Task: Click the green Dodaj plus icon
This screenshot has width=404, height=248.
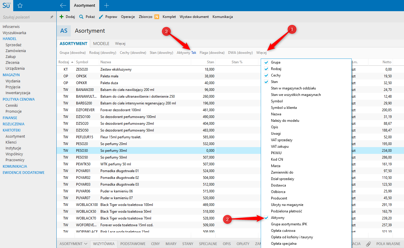Action: click(x=61, y=17)
